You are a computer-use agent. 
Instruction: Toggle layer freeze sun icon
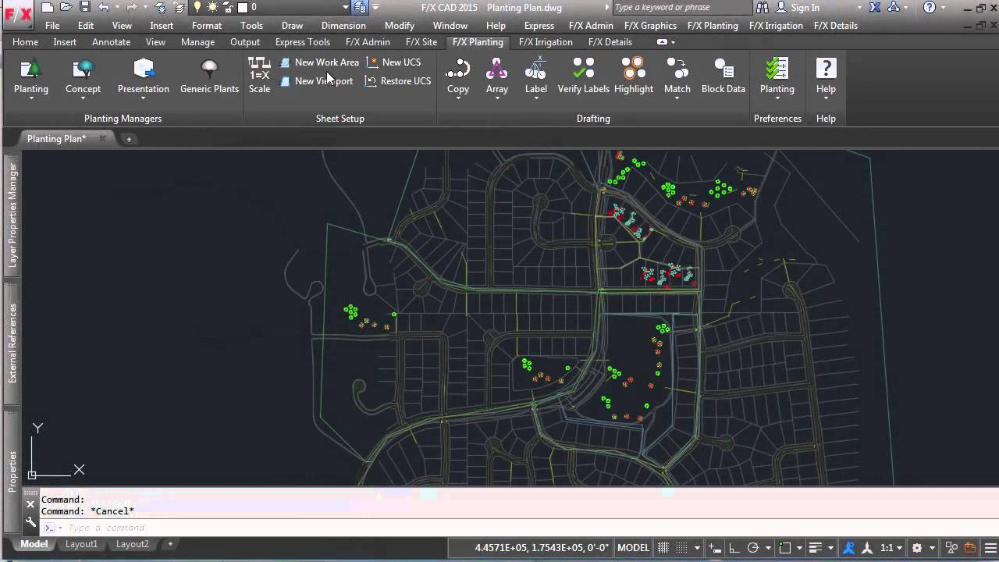point(212,7)
